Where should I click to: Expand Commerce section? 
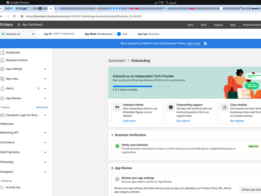click(45, 142)
